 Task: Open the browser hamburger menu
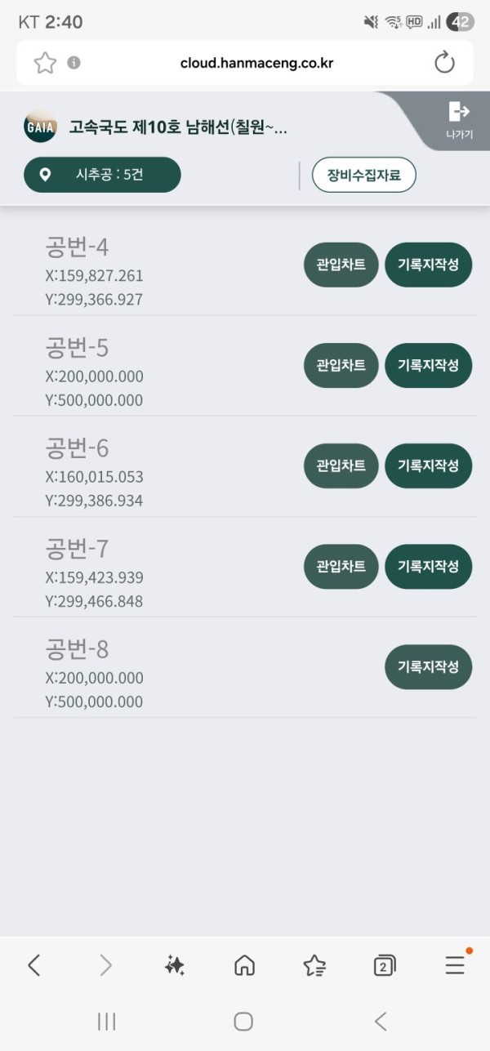456,964
